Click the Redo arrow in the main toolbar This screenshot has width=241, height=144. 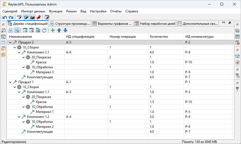click(x=11, y=17)
